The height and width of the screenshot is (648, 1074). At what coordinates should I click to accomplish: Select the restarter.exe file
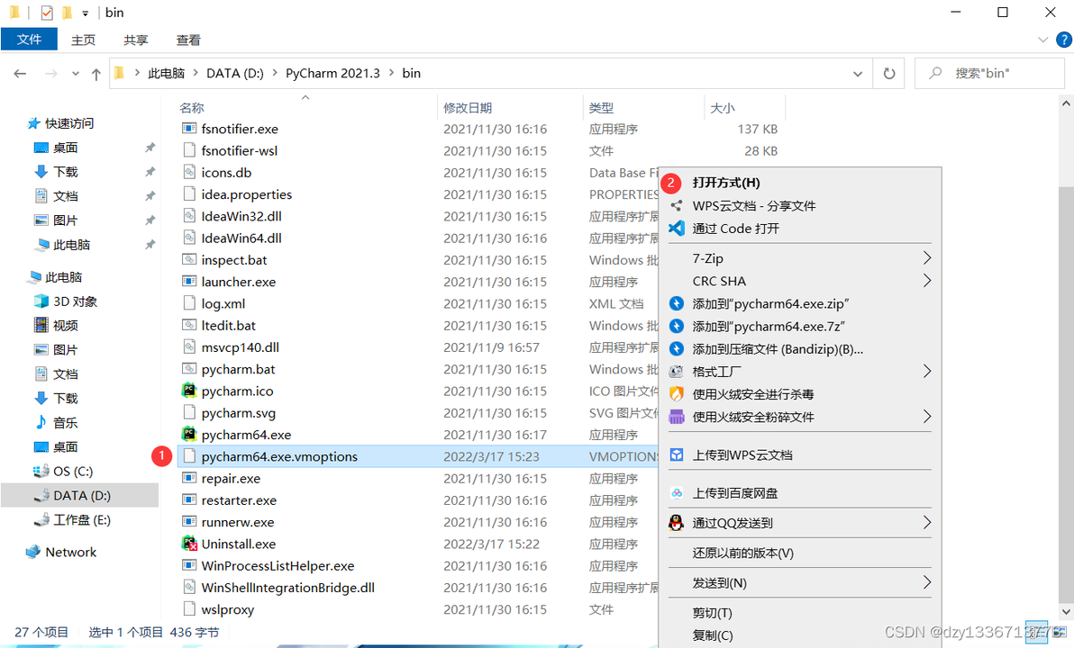pos(239,500)
